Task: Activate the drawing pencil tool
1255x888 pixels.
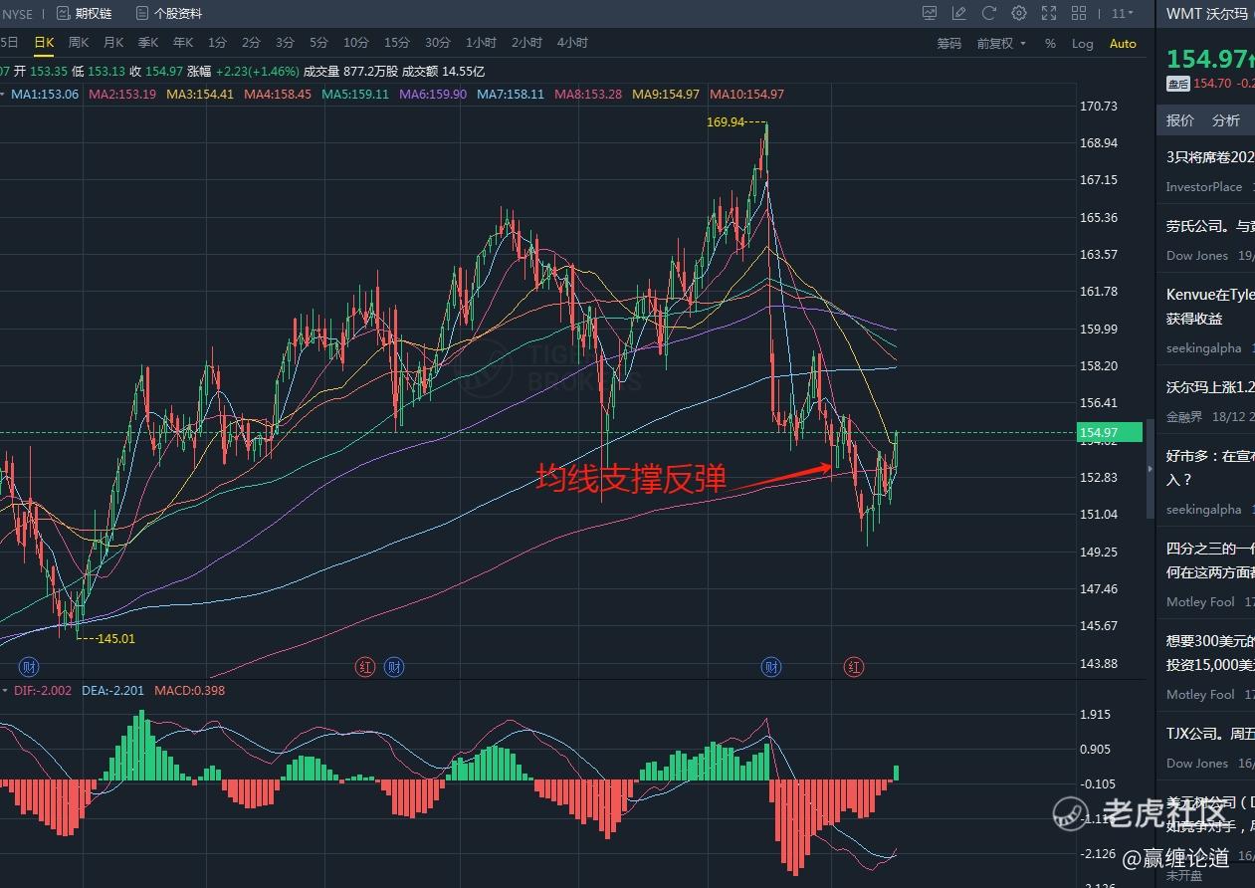Action: 959,13
